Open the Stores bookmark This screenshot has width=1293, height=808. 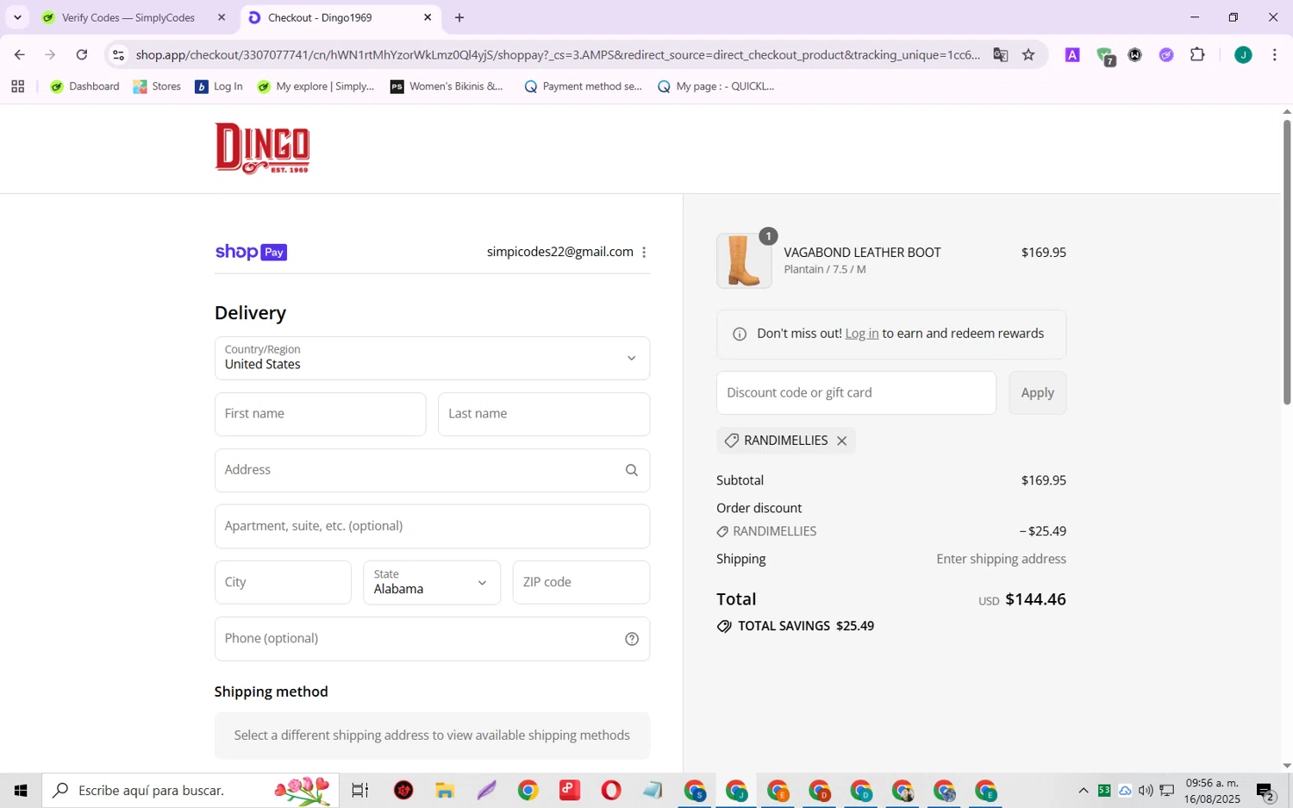pos(157,86)
